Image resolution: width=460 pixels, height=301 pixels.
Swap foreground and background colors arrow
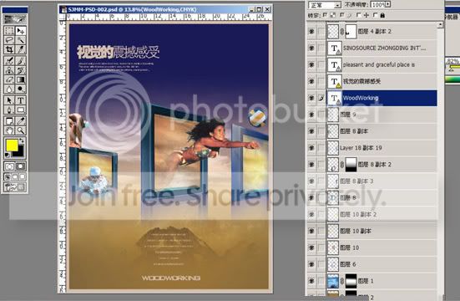22,140
